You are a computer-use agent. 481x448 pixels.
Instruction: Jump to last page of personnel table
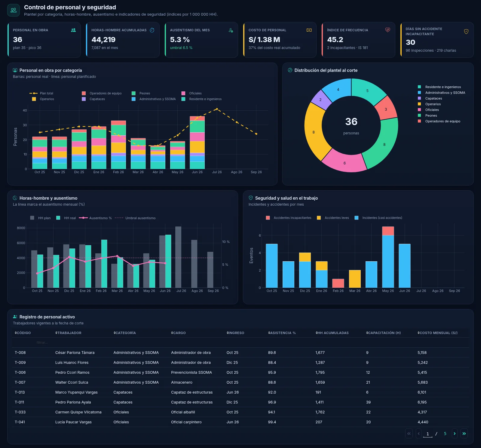click(x=464, y=434)
